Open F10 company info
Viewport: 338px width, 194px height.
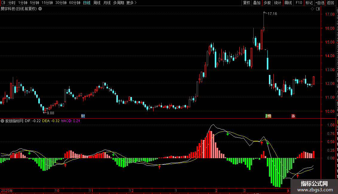point(299,3)
